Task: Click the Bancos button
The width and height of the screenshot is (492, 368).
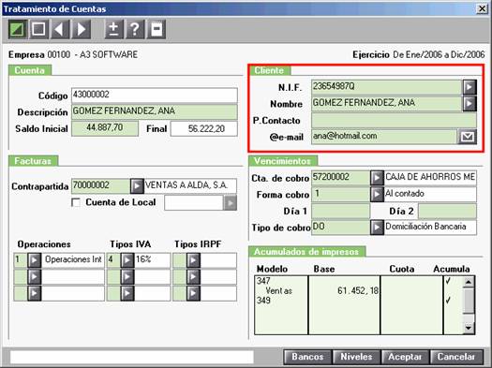Action: click(307, 357)
